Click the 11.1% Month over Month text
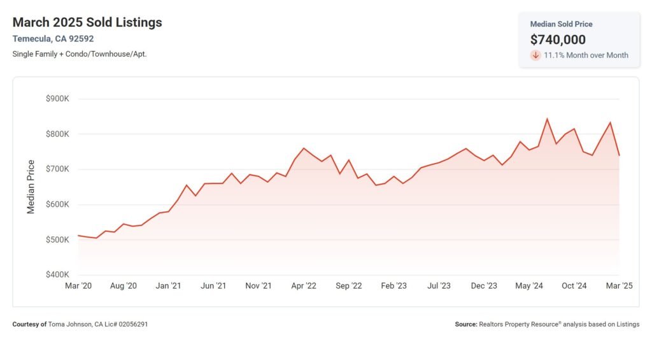The width and height of the screenshot is (652, 342). point(586,55)
